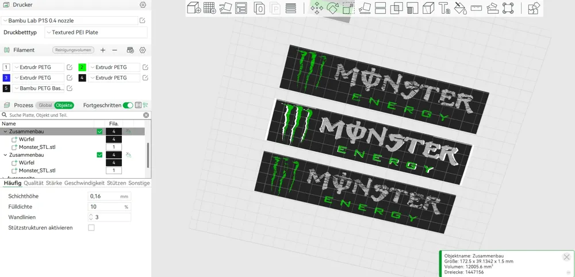
Task: Collapse the highlighted Zusammenbau tree node
Action: [5, 132]
